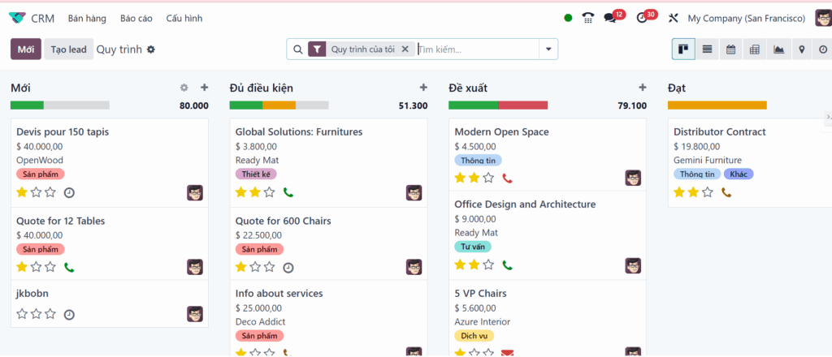
Task: Open the VoIP phone icon
Action: tap(588, 18)
